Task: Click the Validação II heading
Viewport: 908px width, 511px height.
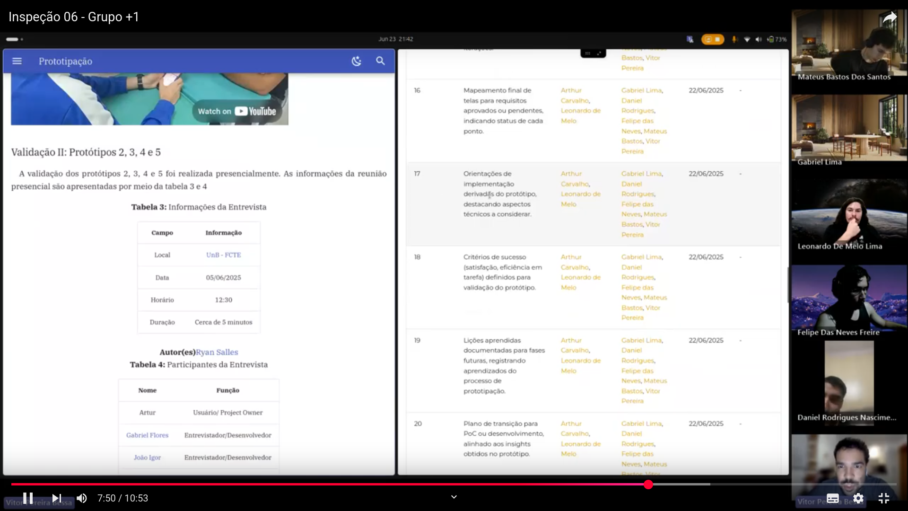Action: 86,152
